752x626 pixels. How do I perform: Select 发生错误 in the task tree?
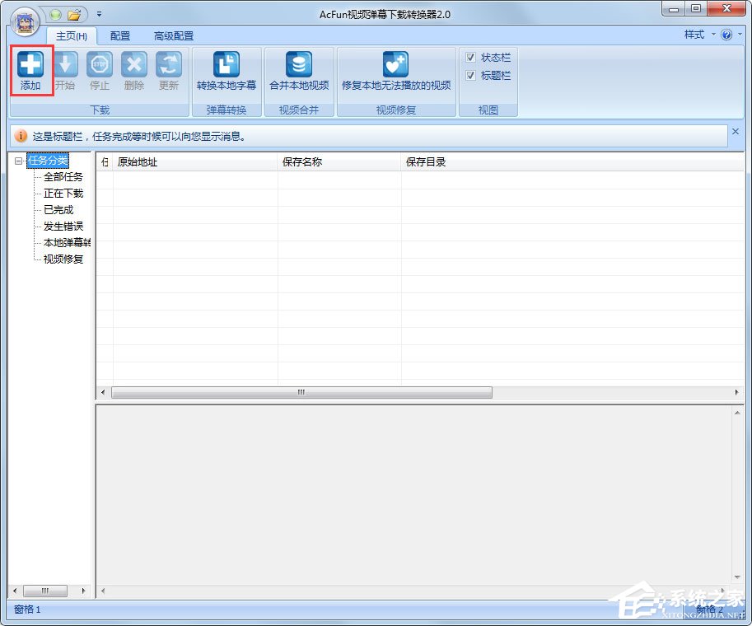(63, 226)
